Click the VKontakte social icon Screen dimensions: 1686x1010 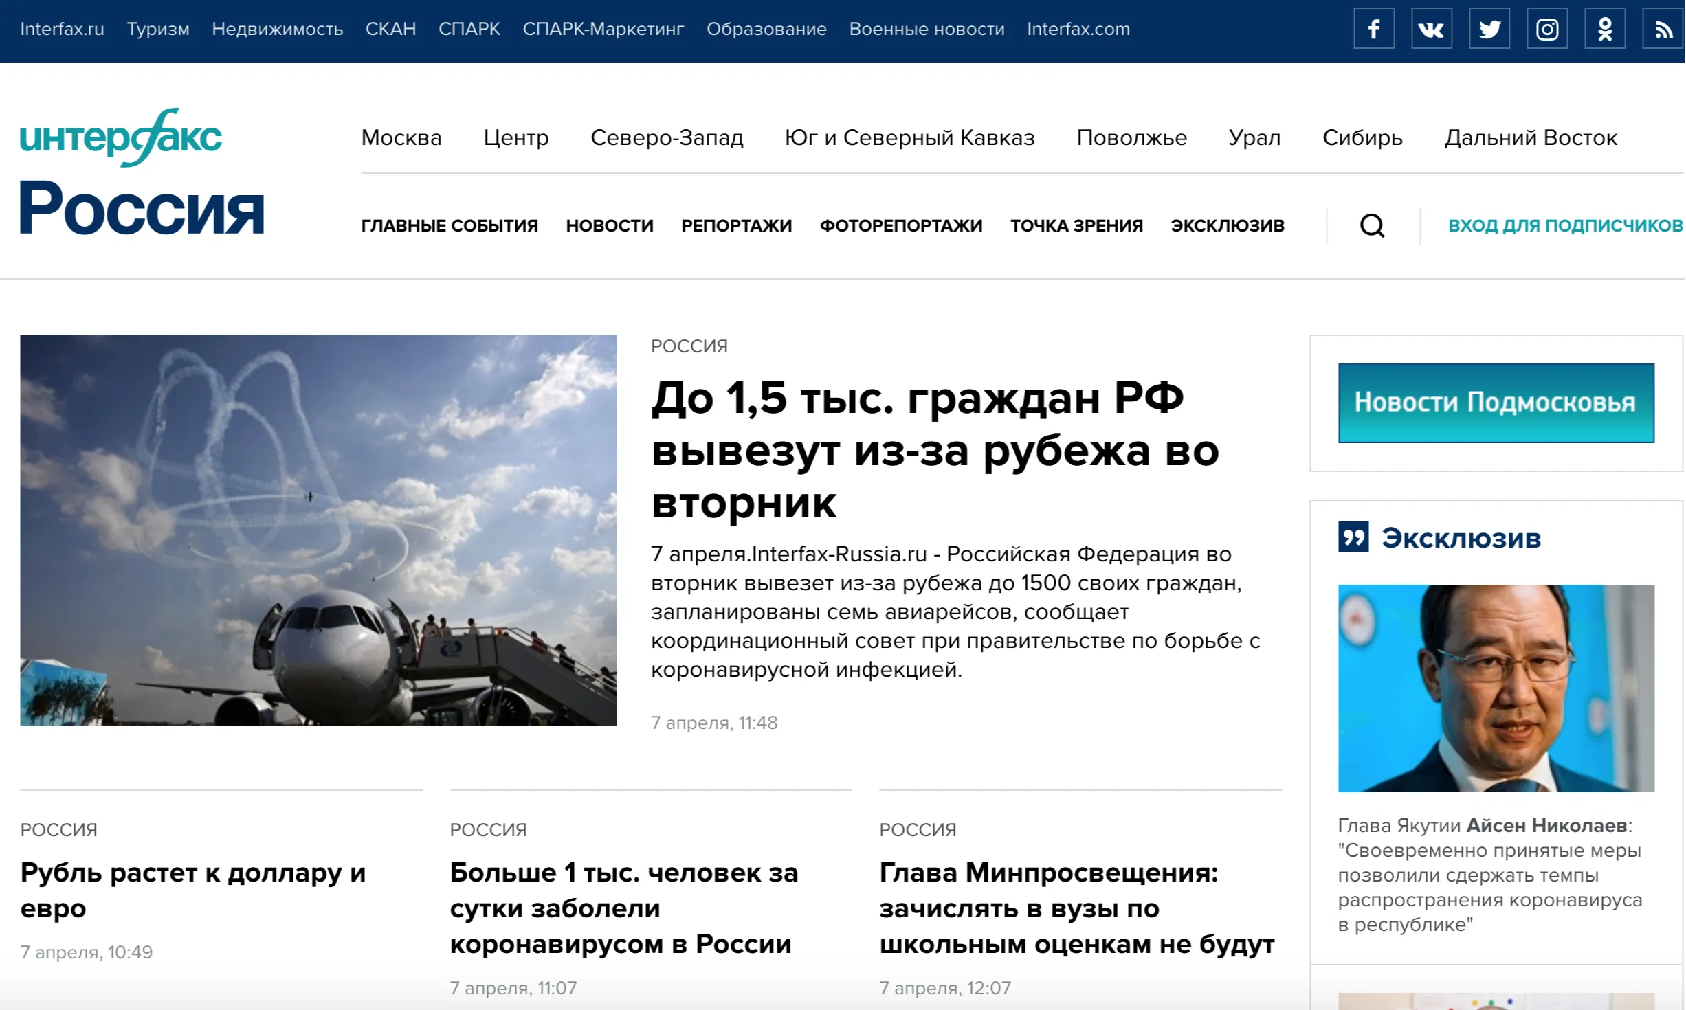click(x=1431, y=28)
